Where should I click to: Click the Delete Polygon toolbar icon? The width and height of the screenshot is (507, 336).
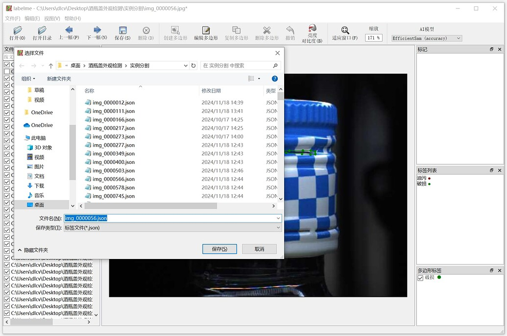click(x=267, y=30)
